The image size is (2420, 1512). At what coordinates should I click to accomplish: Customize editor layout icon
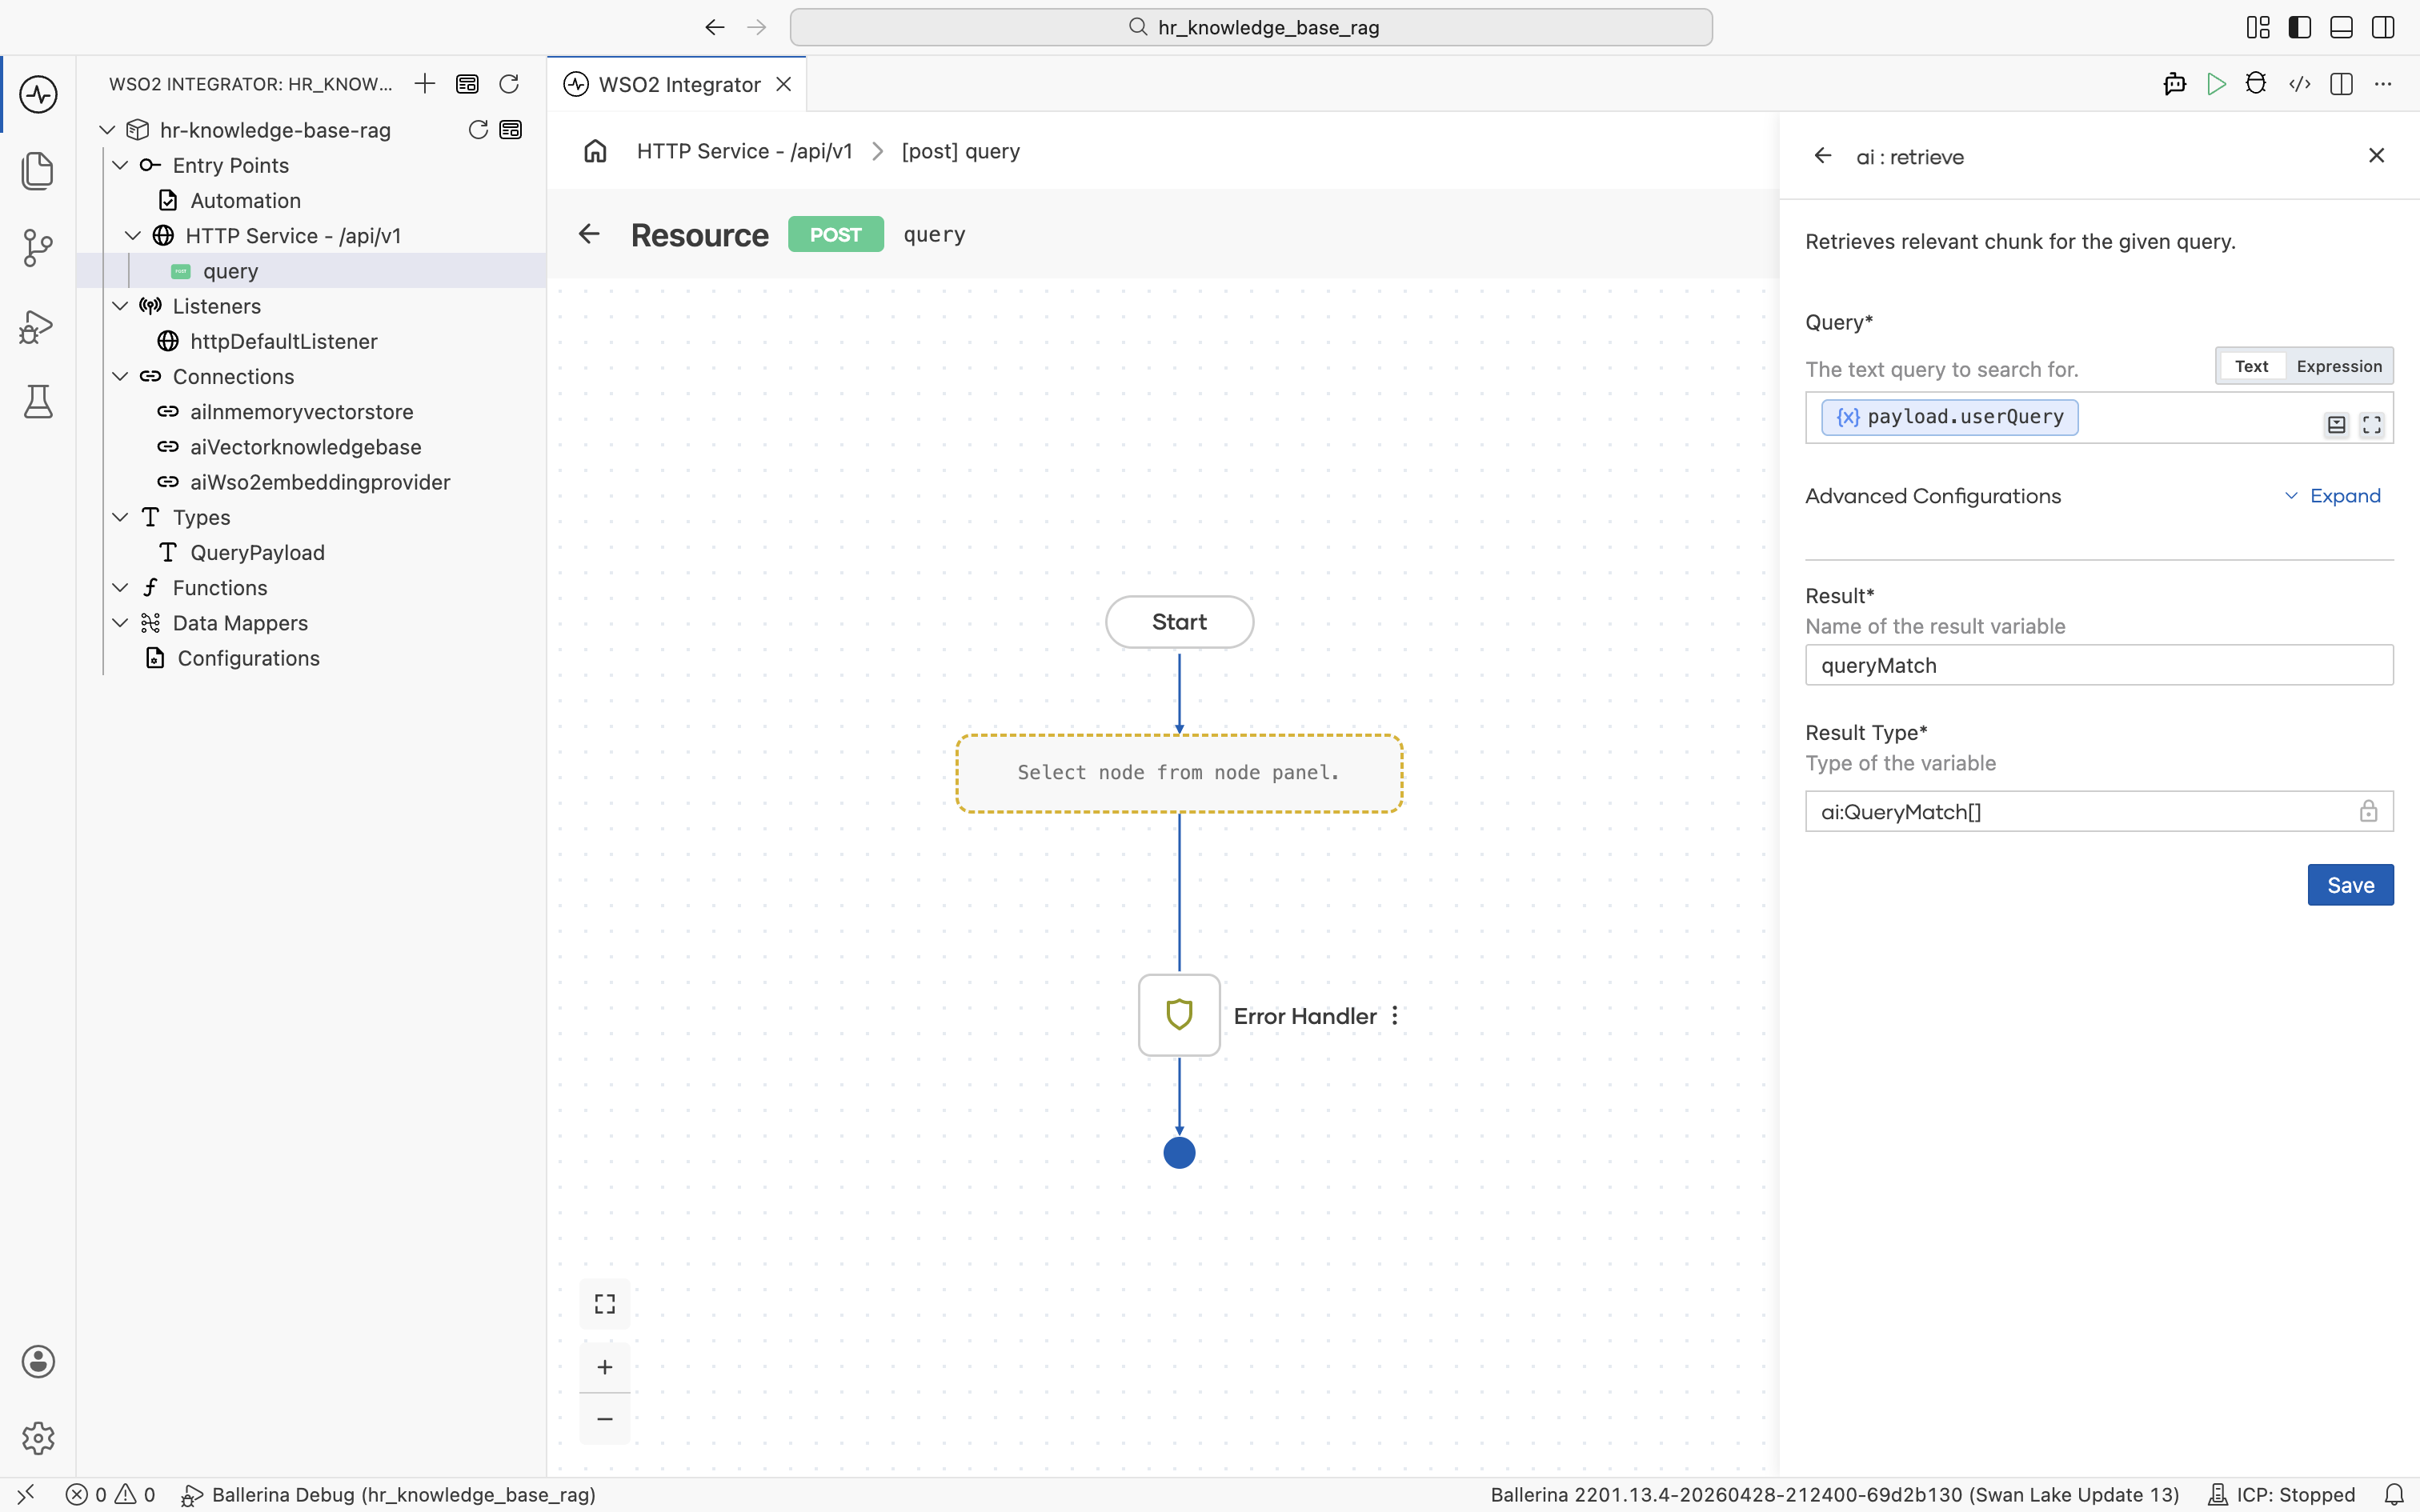[x=2258, y=27]
